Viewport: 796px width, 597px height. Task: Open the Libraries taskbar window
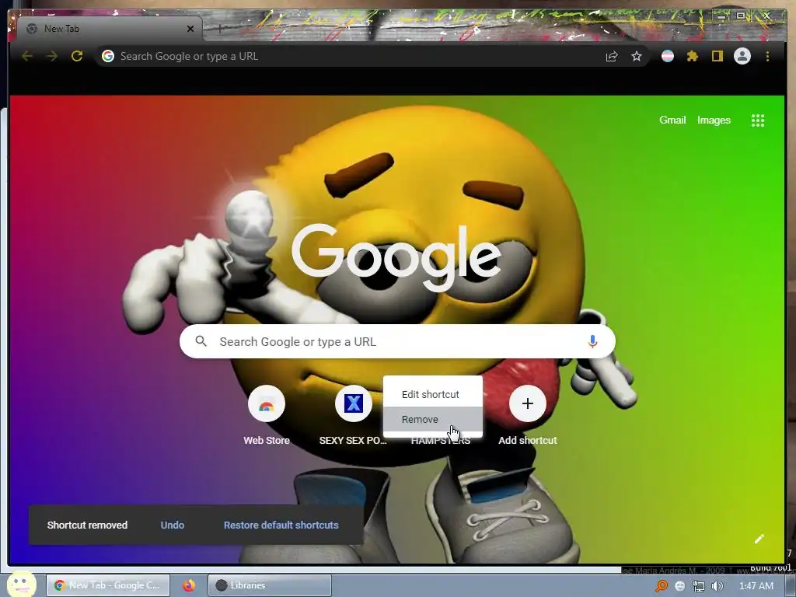coord(270,585)
